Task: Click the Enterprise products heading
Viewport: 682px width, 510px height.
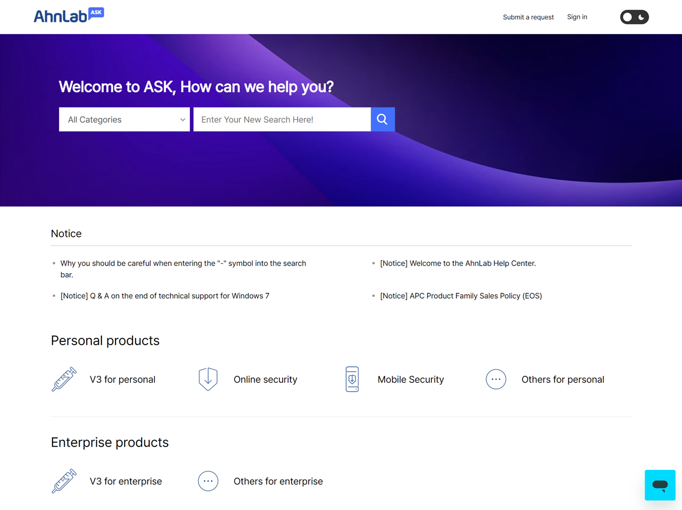Action: 110,442
